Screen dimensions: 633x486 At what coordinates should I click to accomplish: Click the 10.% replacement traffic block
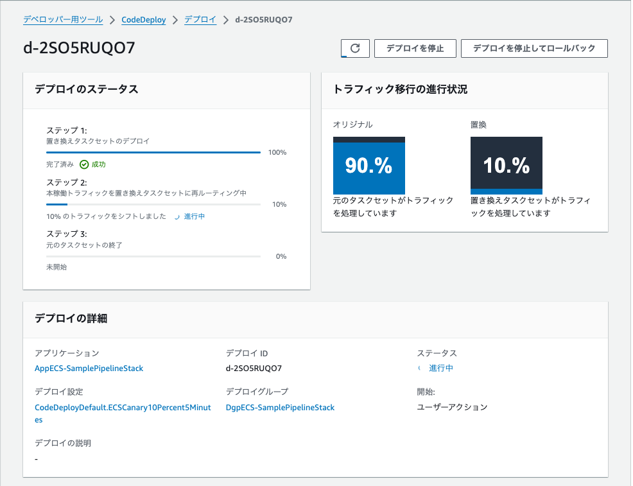507,166
